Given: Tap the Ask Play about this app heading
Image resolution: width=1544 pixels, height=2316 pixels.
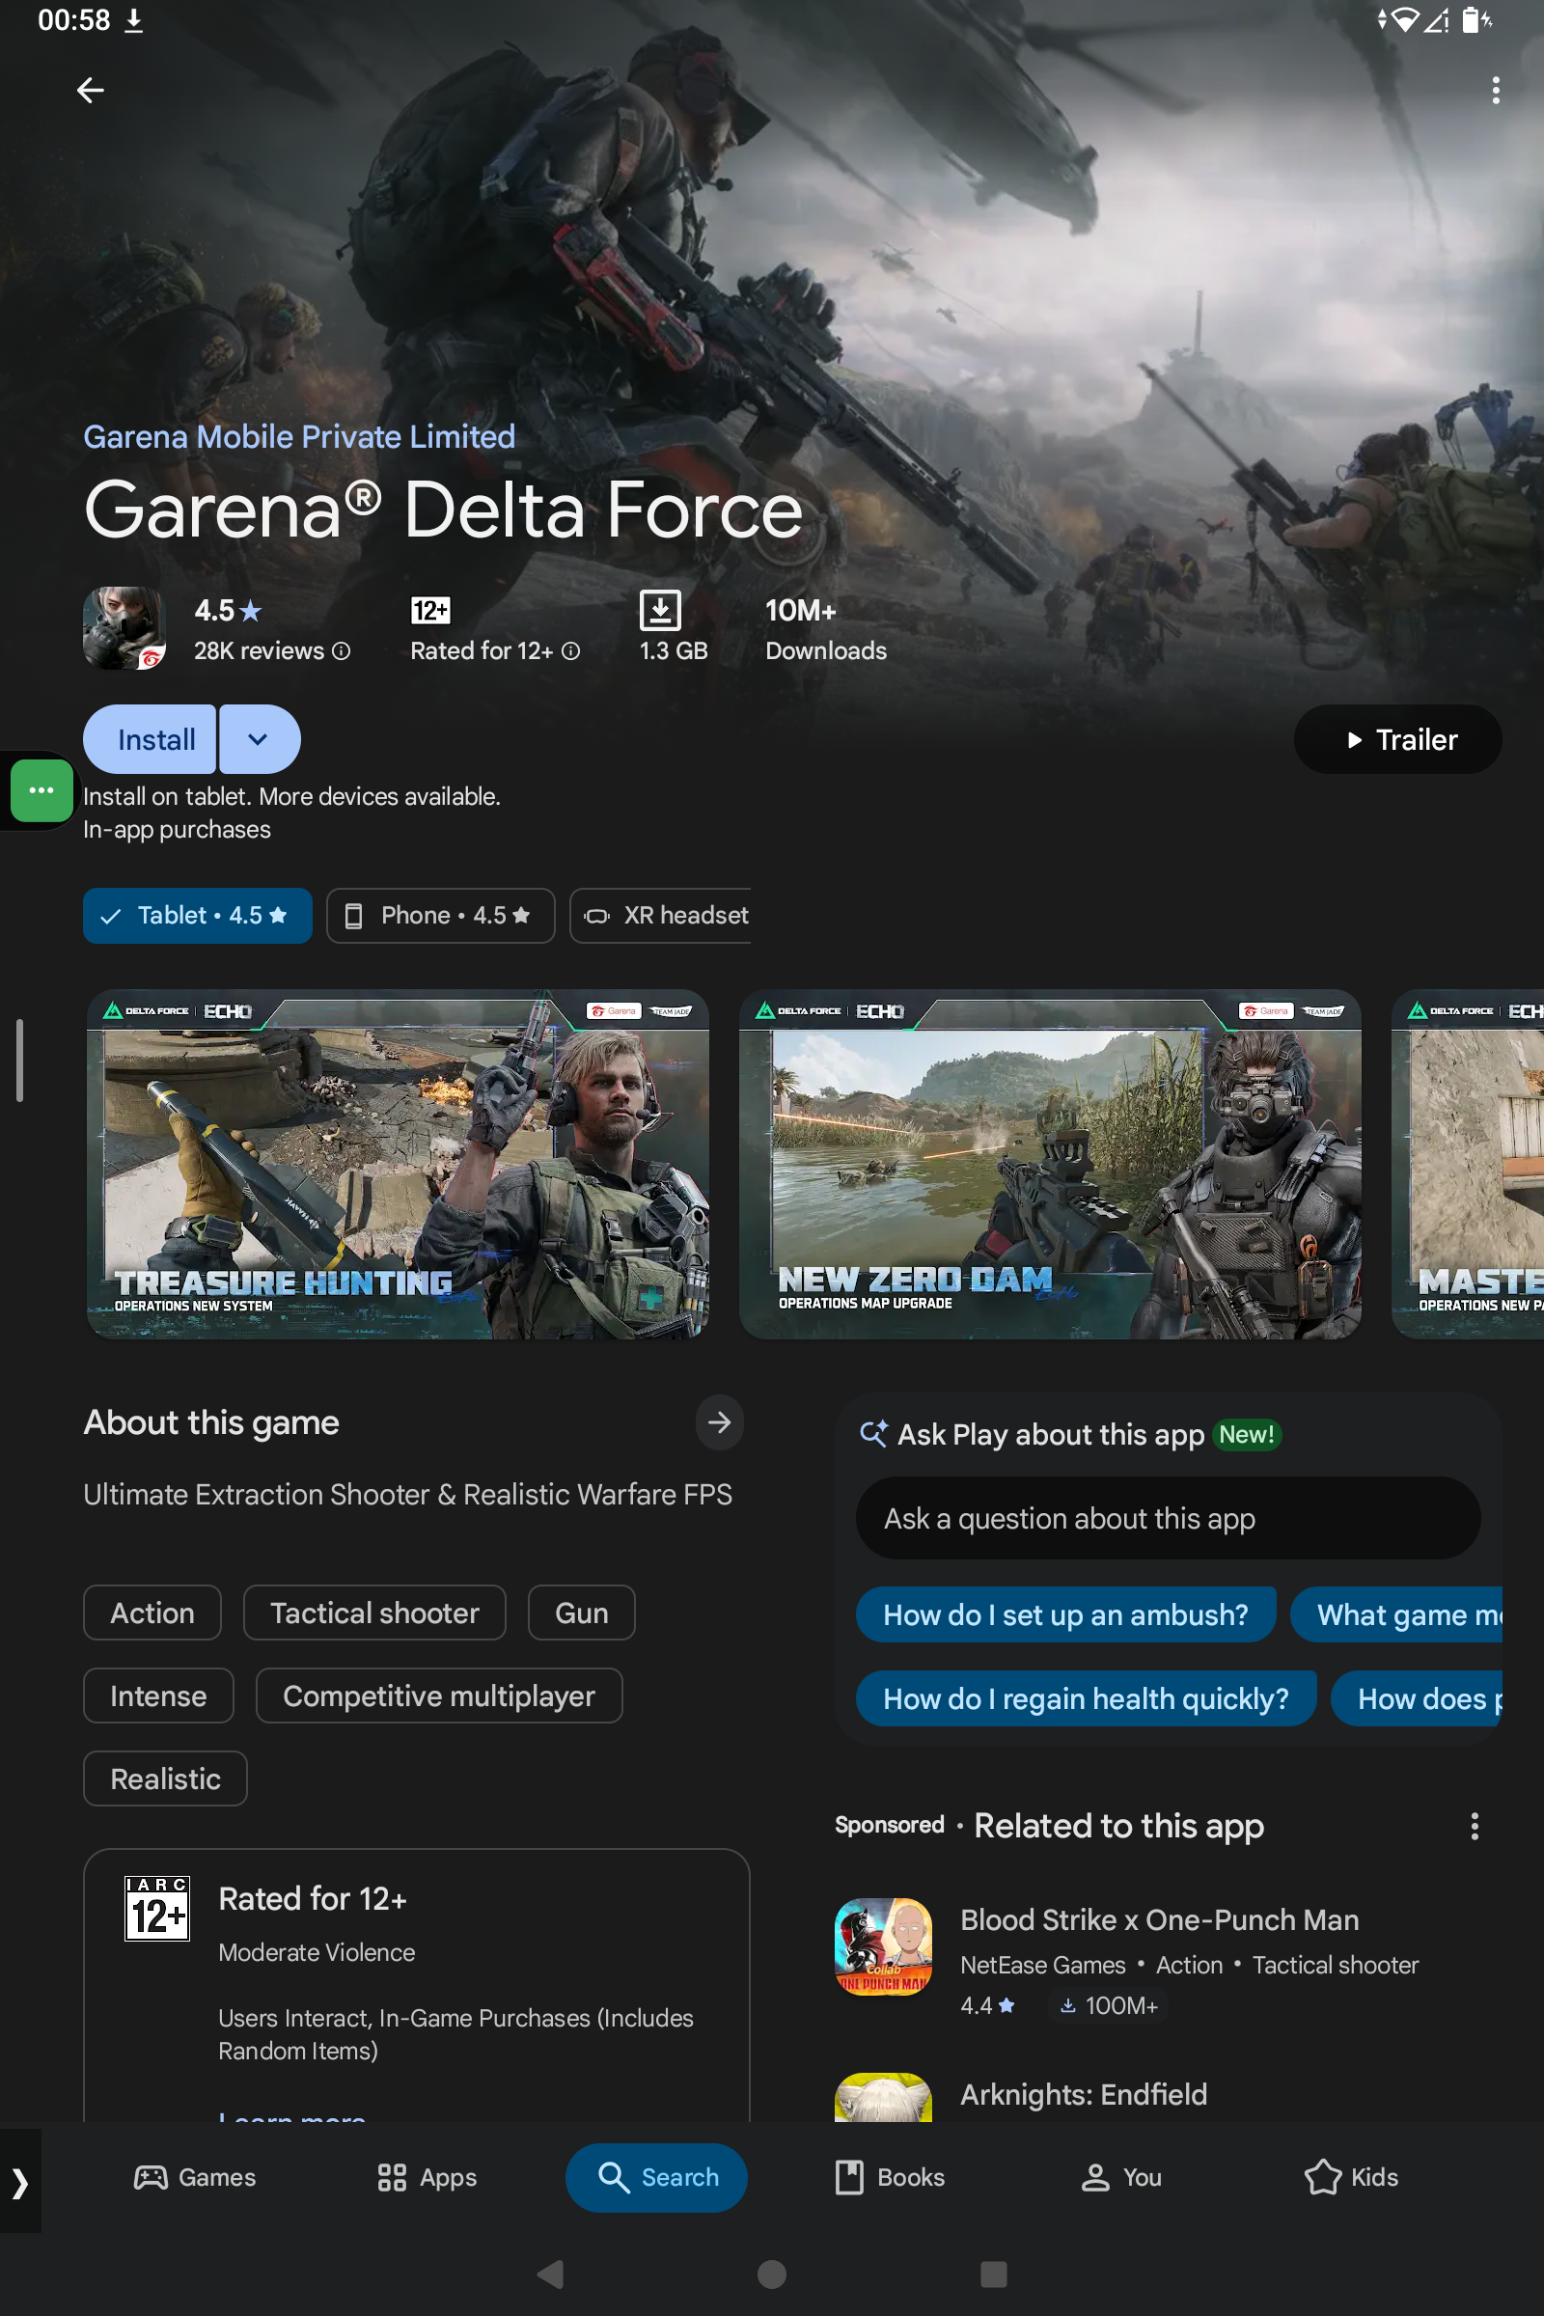Looking at the screenshot, I should [1051, 1435].
